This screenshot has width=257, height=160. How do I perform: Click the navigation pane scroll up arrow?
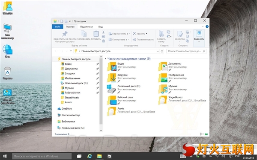101,57
